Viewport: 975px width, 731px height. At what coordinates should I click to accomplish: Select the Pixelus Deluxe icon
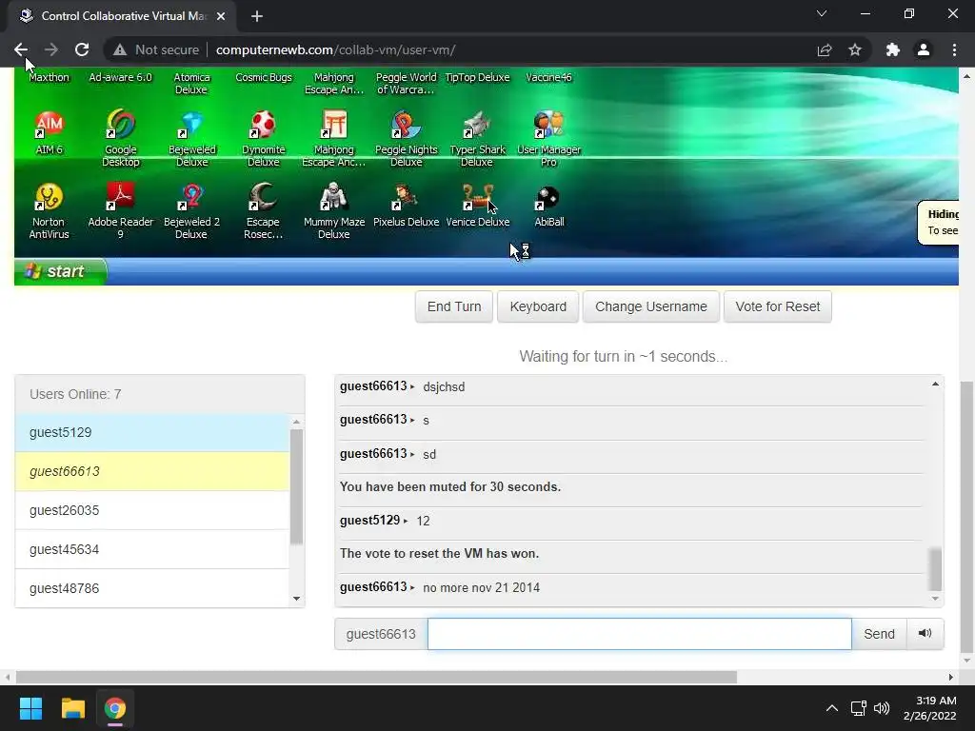[406, 197]
